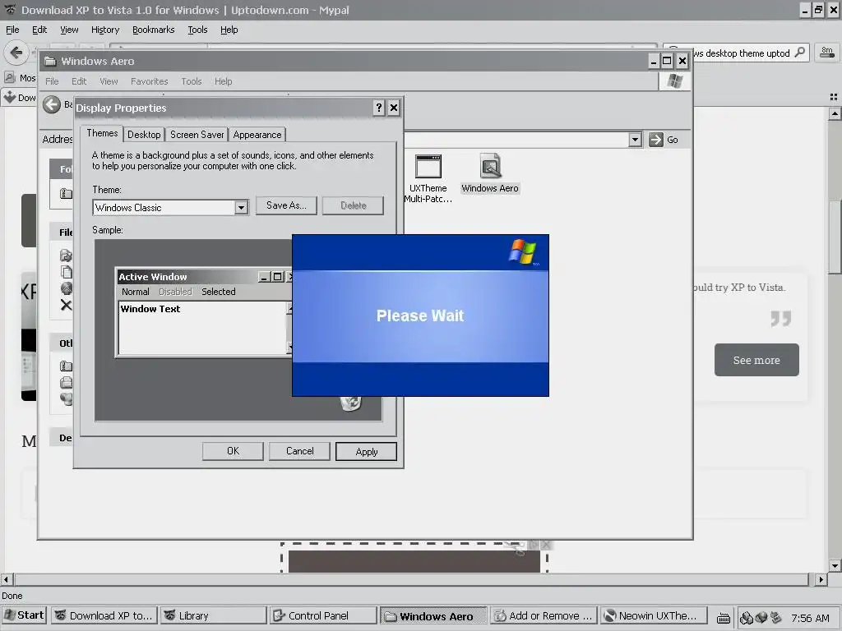Open Favorites menu in Windows Aero window
The height and width of the screenshot is (631, 842).
pyautogui.click(x=150, y=81)
